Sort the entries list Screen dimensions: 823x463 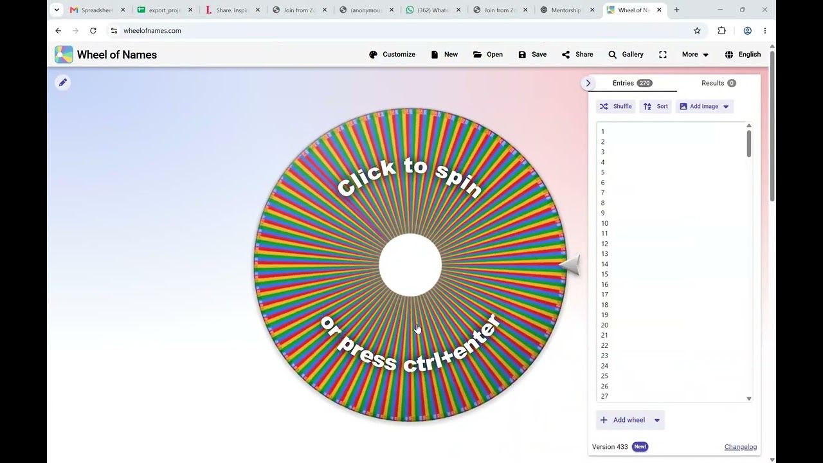coord(656,106)
